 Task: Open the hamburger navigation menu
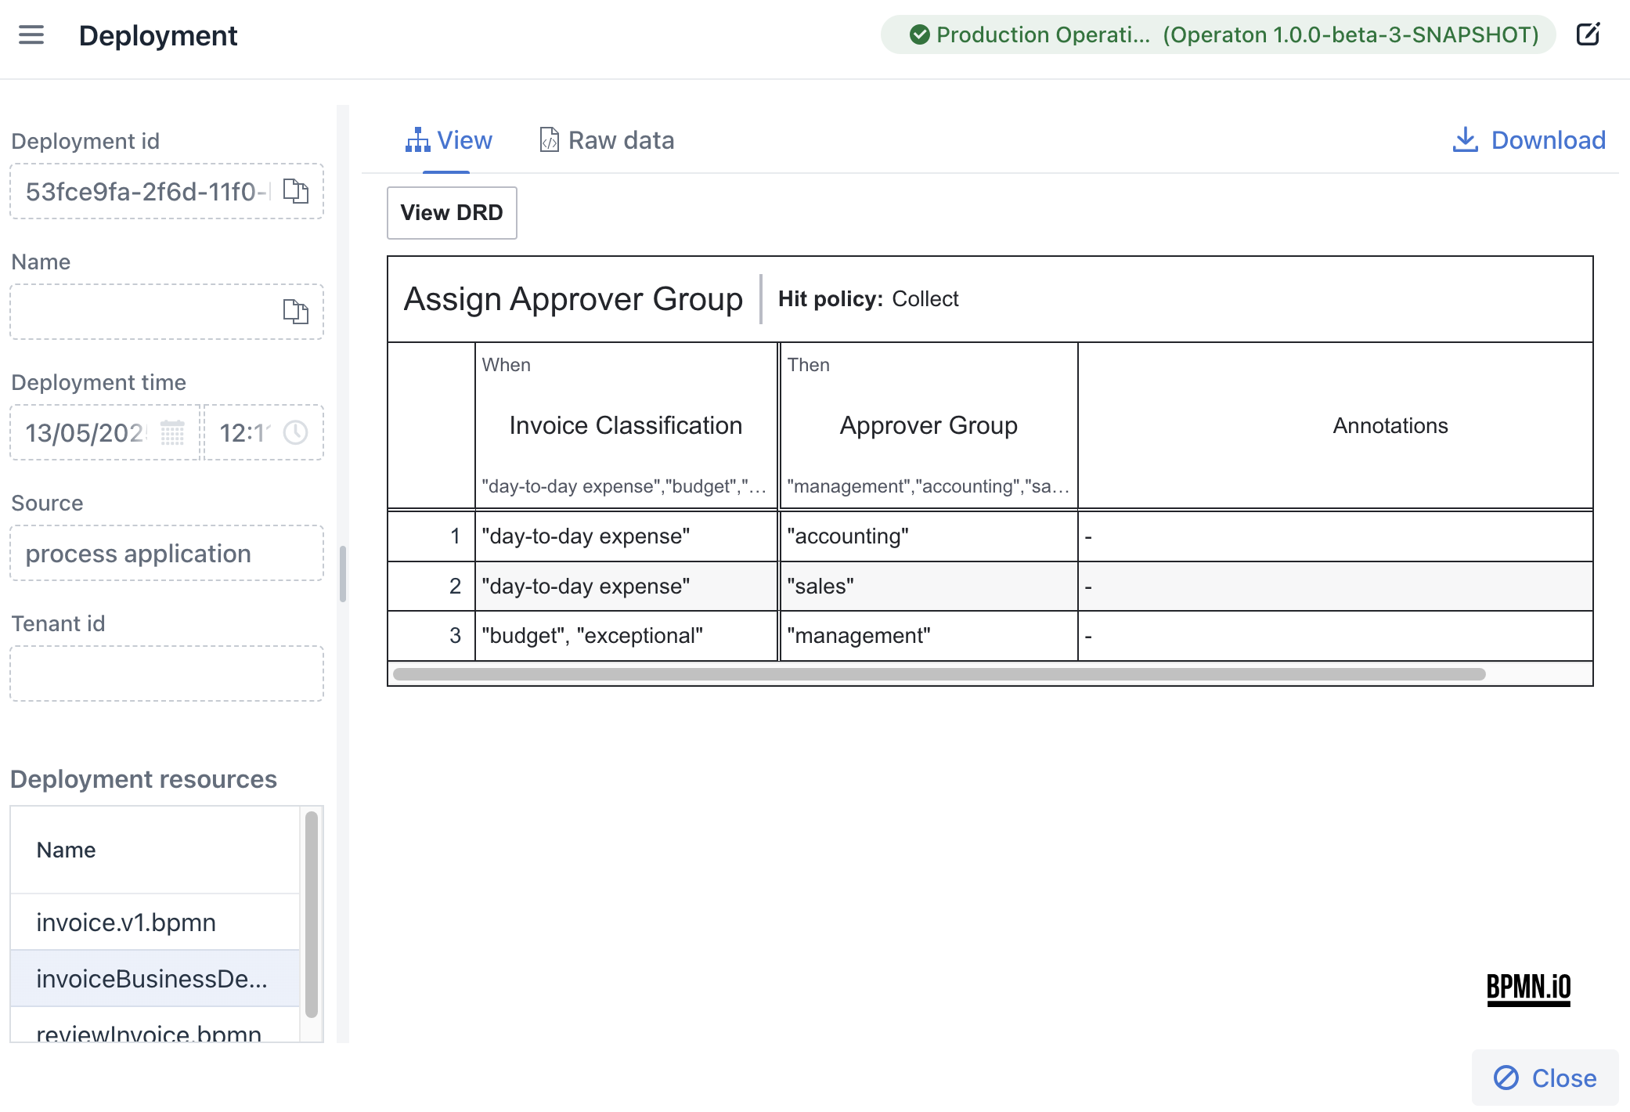tap(31, 35)
